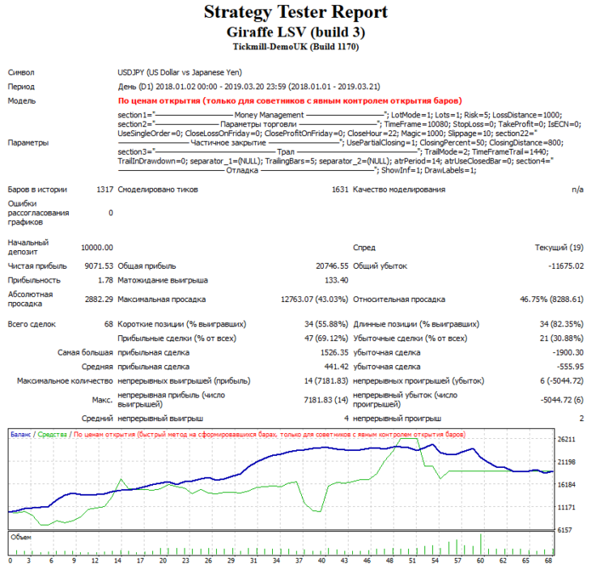Click the 'Начальный депозит' label
This screenshot has height=570, width=591.
[x=28, y=247]
